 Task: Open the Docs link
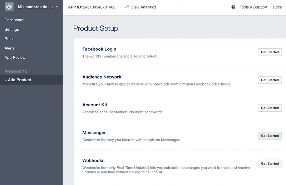(277, 7)
